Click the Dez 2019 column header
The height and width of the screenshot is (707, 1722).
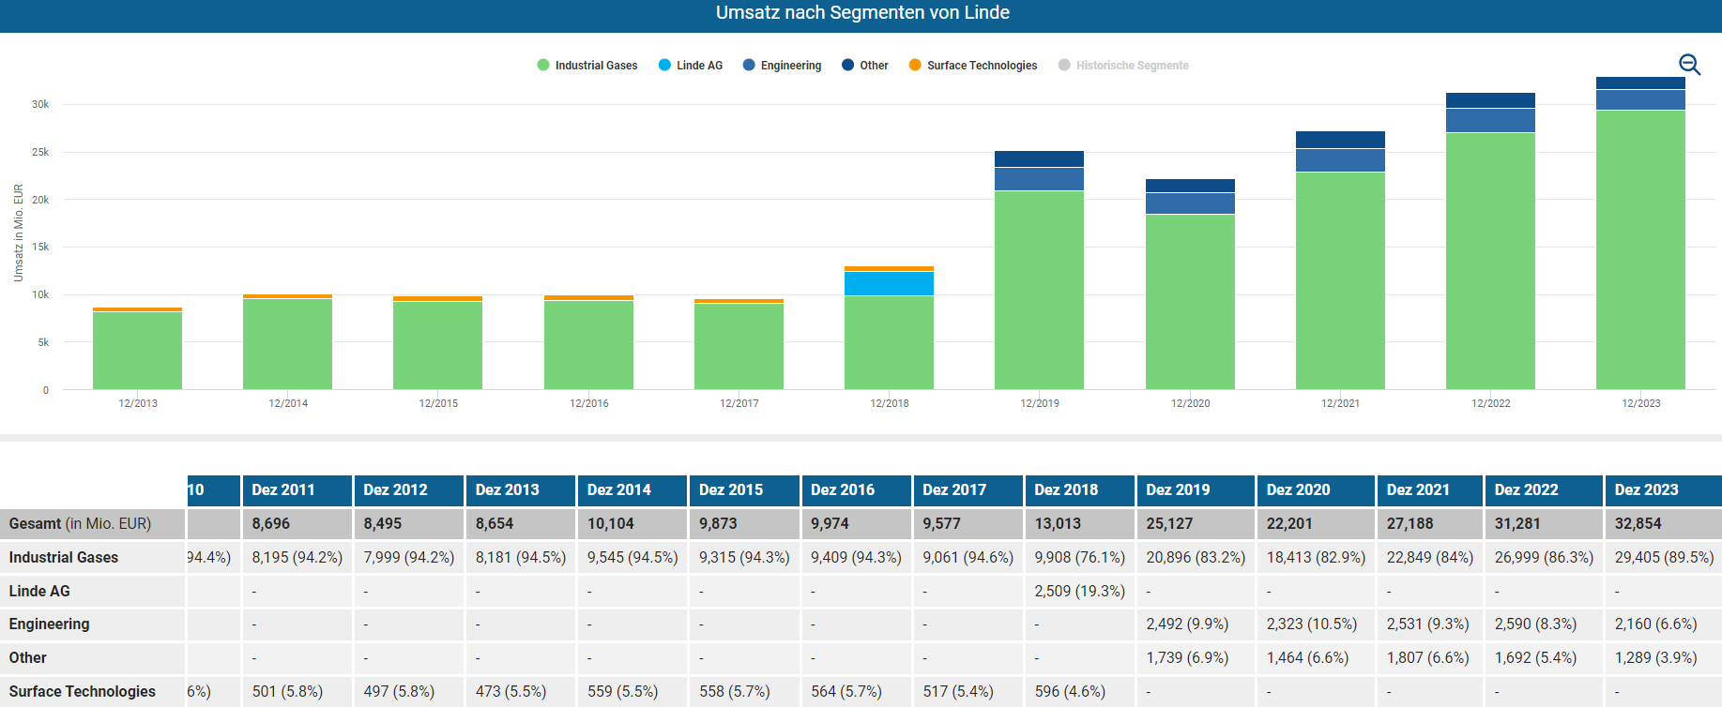tap(1196, 490)
